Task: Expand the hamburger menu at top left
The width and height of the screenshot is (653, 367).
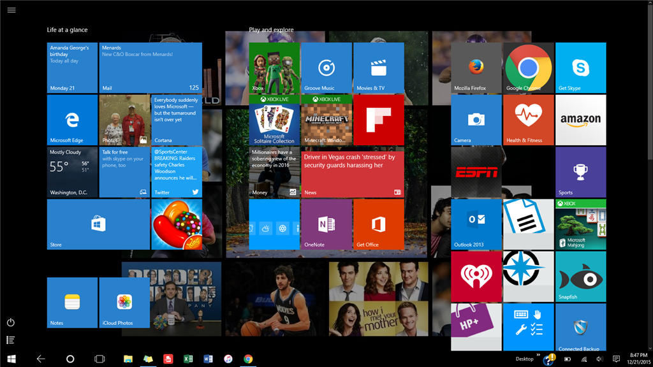Action: pos(11,10)
